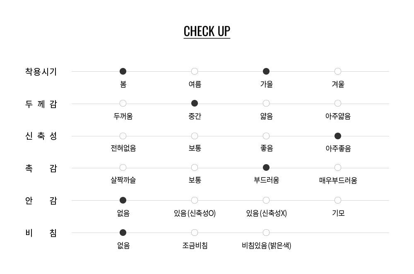Click the 신축성 row label
Viewport: 414px width, 274px height.
coord(41,136)
